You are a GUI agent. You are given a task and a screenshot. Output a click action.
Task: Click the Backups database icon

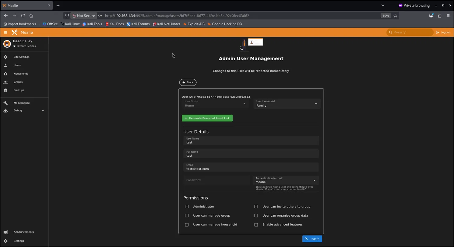point(5,90)
